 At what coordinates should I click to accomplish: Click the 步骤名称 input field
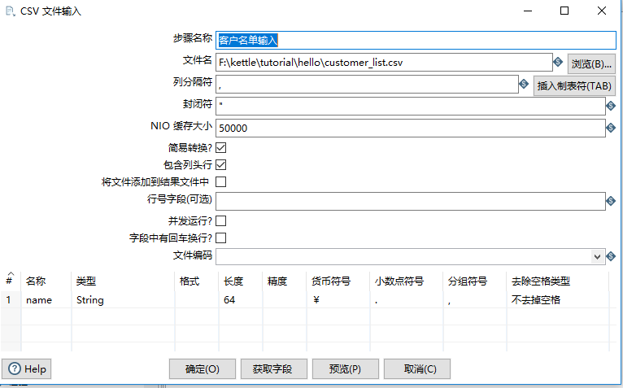click(416, 40)
